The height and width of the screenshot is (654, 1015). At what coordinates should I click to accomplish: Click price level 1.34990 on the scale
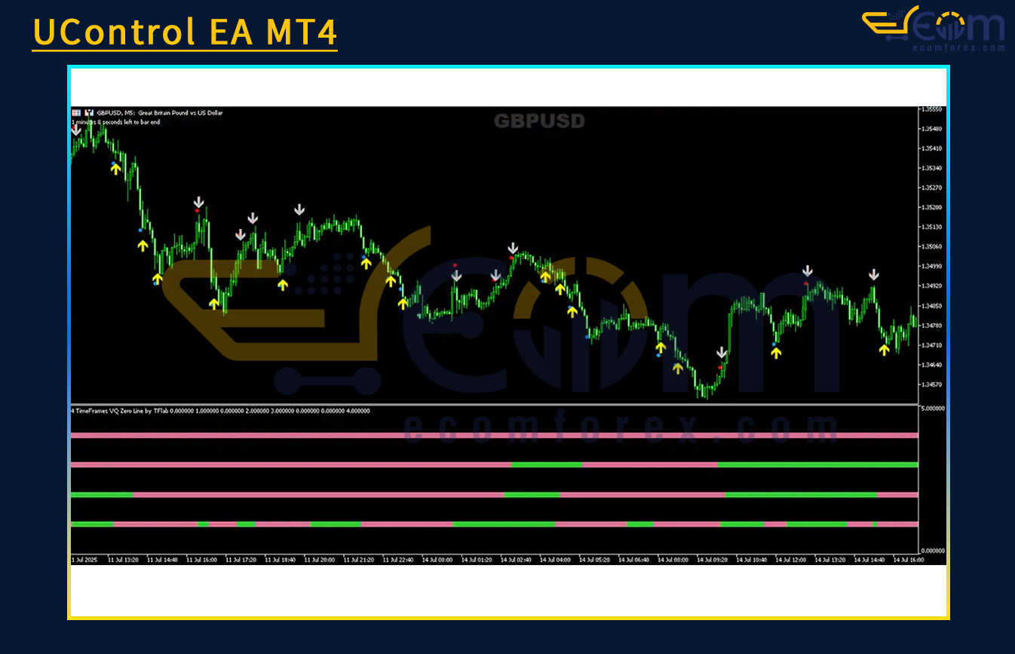934,266
